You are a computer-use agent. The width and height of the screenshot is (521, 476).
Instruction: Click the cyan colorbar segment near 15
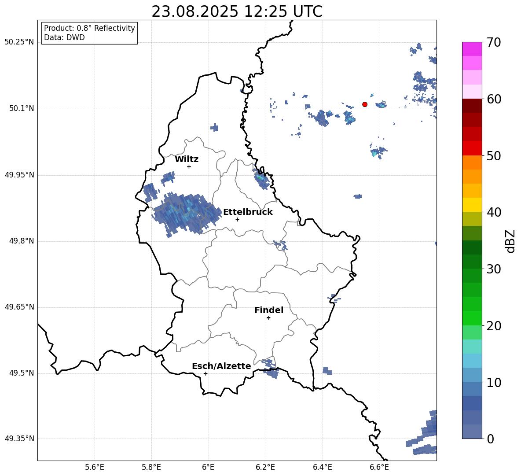(x=472, y=347)
